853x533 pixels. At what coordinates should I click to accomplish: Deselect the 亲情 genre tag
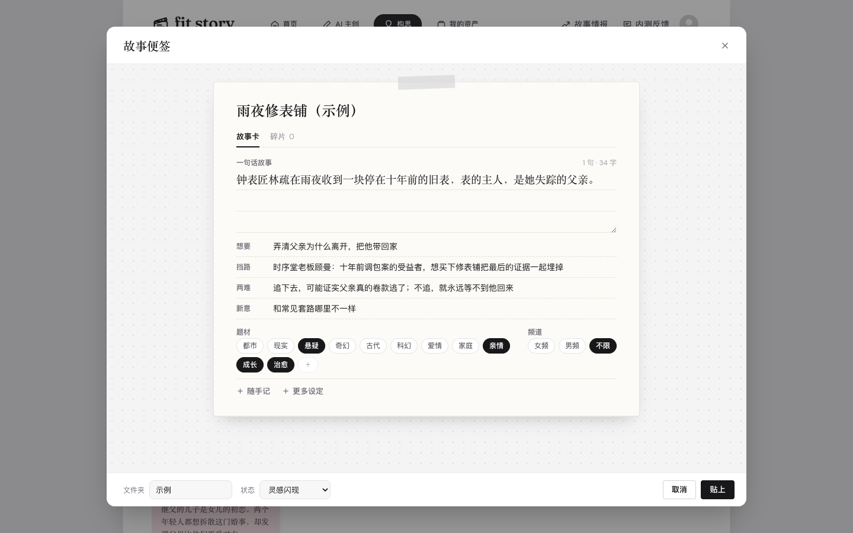[x=496, y=346]
